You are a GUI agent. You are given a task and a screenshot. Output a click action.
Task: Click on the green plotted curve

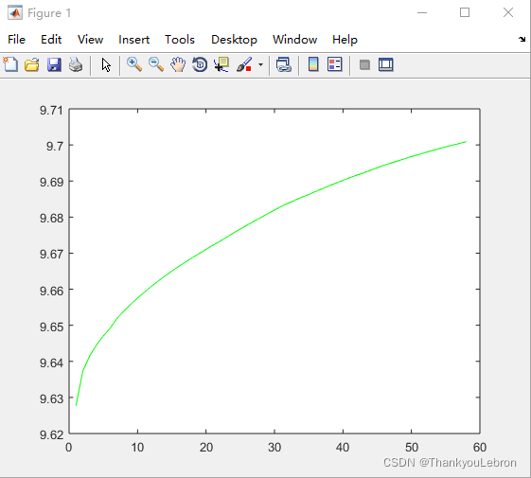coord(274,210)
